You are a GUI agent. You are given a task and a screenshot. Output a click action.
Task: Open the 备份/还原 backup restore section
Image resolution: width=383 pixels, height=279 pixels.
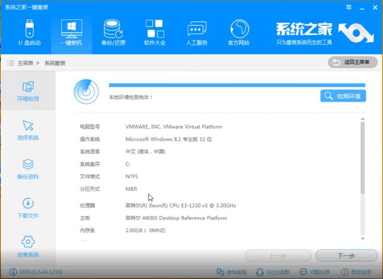click(113, 33)
